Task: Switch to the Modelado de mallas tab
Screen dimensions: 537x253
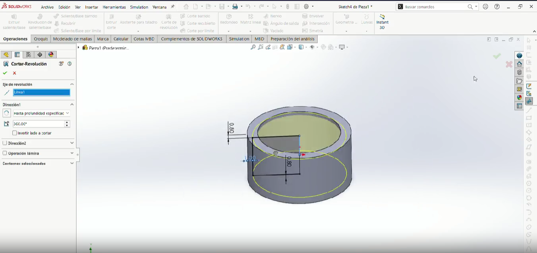Action: coord(72,39)
